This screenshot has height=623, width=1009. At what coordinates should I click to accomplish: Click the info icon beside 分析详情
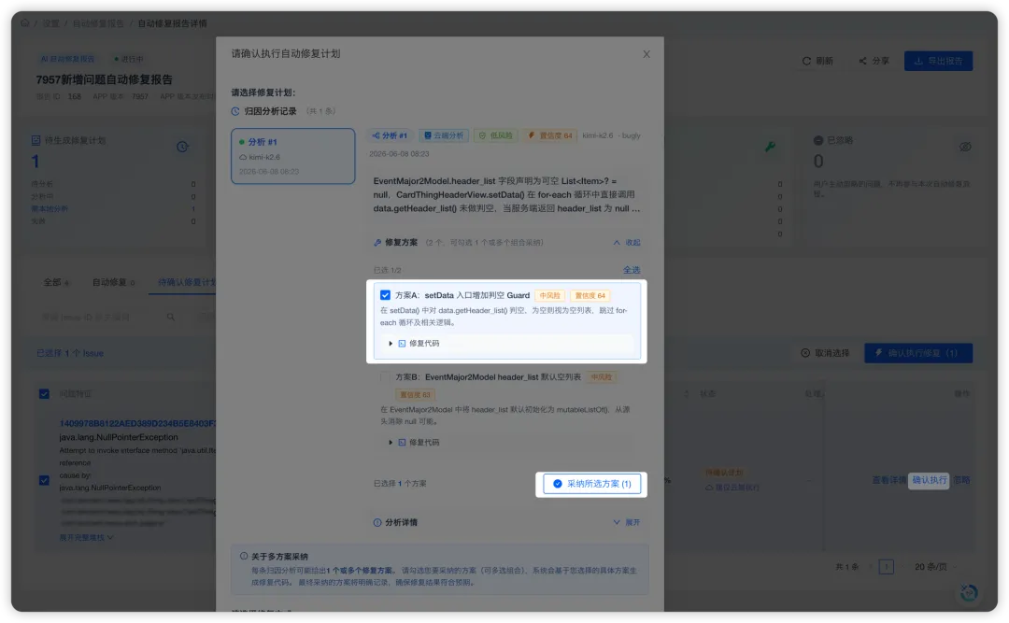point(377,523)
